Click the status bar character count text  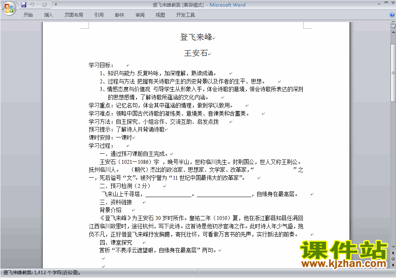[42, 273]
